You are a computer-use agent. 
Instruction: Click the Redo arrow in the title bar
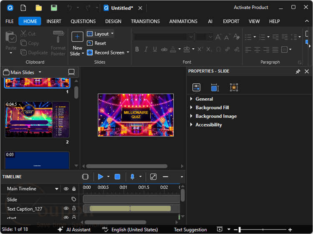click(88, 8)
